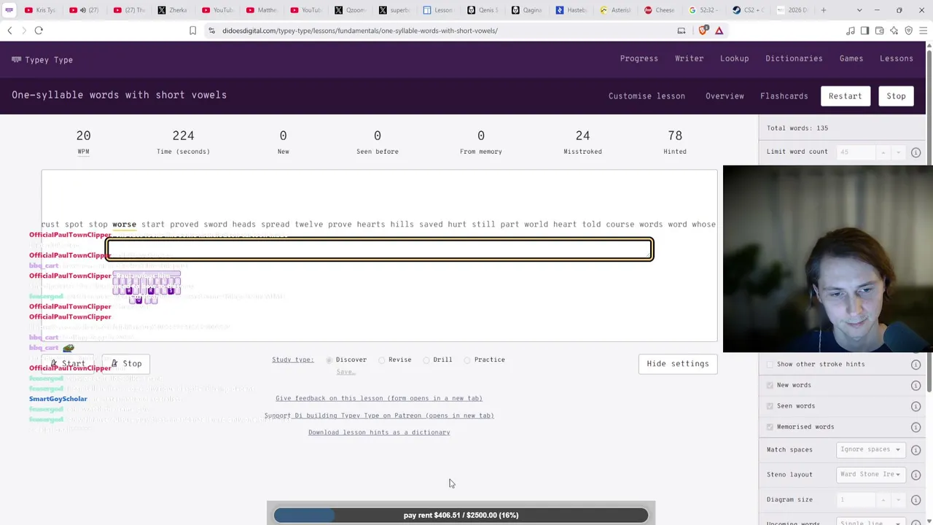The width and height of the screenshot is (933, 525).
Task: Open the Steno layout dropdown
Action: point(870,475)
